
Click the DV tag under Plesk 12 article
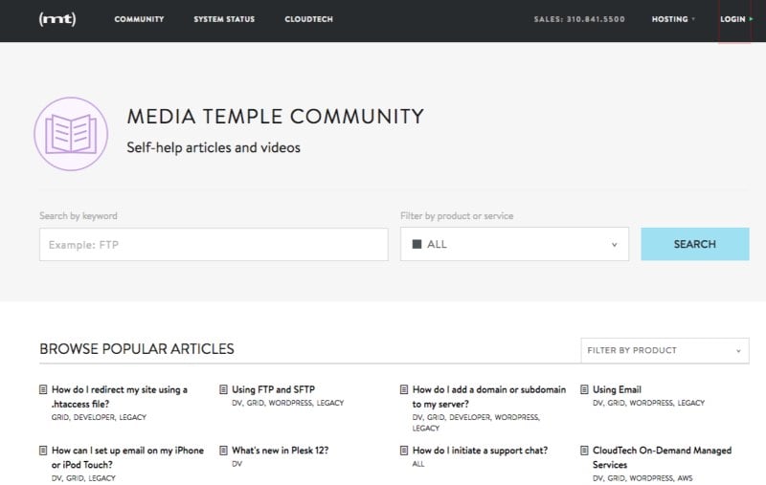[x=237, y=464]
